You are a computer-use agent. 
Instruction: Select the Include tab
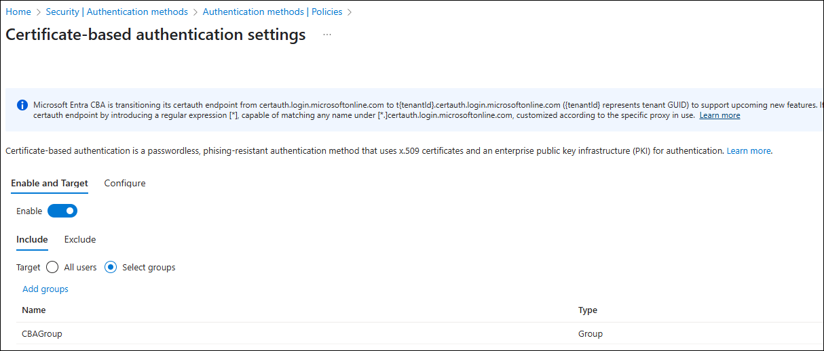(32, 240)
